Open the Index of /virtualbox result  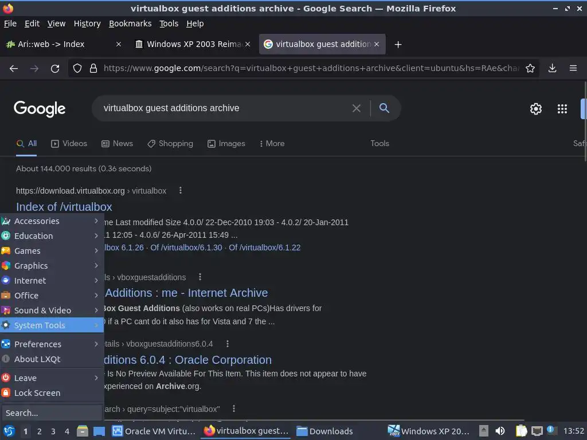point(64,207)
